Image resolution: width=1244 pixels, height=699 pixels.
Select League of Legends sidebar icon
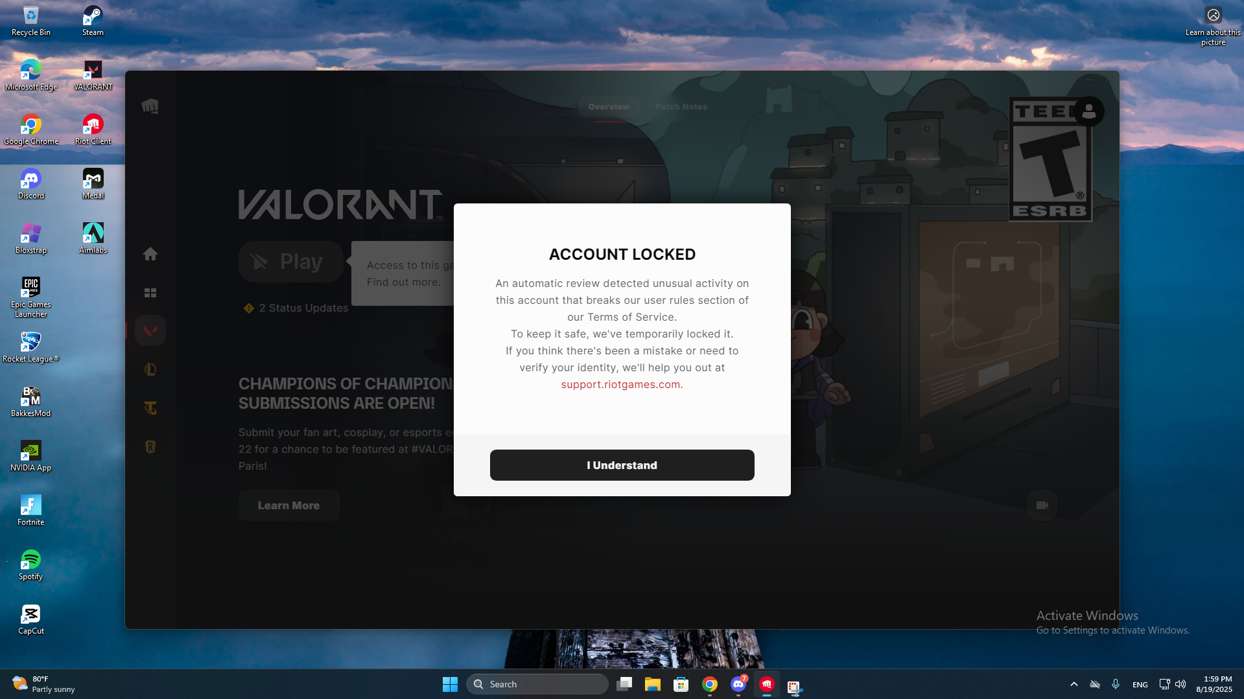150,369
